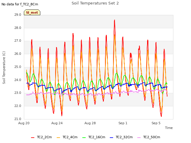Click the highest red peak above 28.0

pos(115,20)
